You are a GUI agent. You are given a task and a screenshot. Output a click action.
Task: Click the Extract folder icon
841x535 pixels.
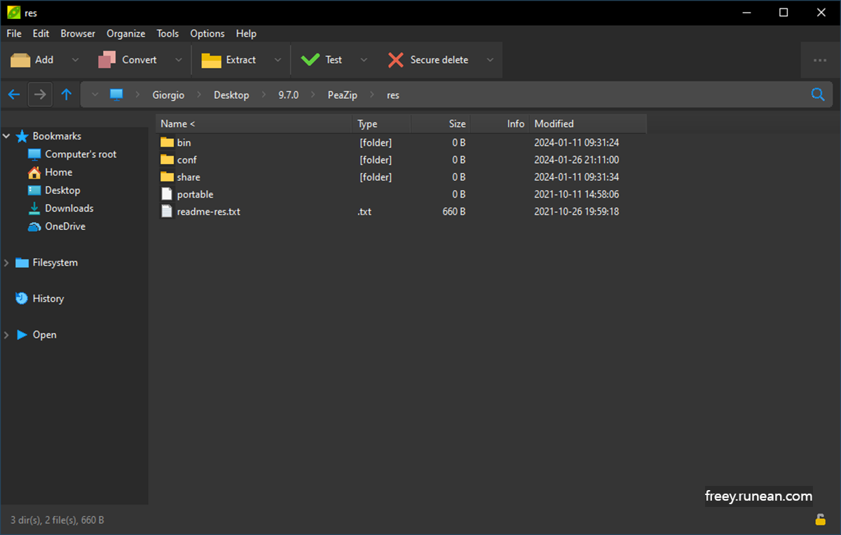[x=211, y=60]
